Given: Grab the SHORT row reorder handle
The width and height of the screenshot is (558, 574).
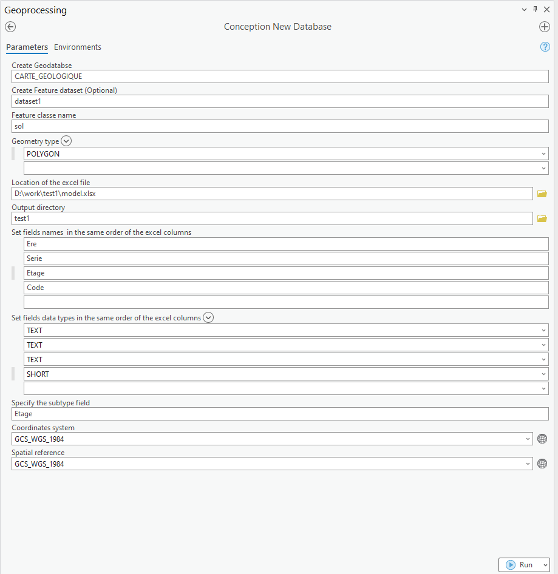Looking at the screenshot, I should point(13,374).
